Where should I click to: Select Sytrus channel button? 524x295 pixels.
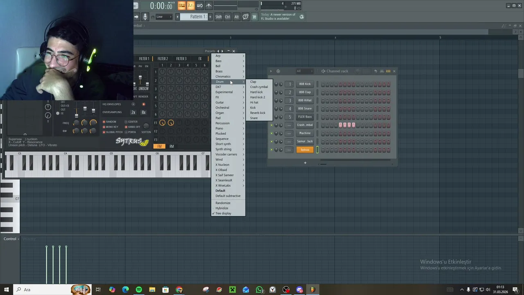point(305,150)
